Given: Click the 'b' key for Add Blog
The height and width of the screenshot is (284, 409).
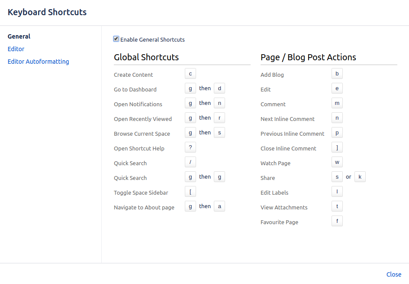Looking at the screenshot, I should [337, 74].
